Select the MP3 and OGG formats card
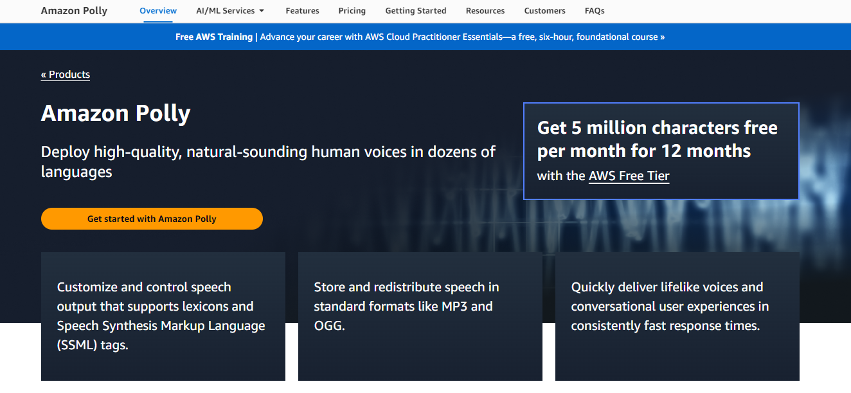 (x=420, y=316)
